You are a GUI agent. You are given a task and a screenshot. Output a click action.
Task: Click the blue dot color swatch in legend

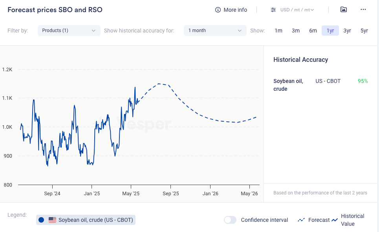click(x=41, y=220)
